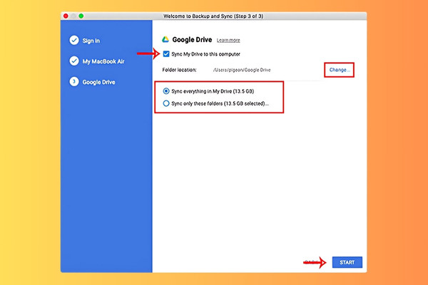Viewport: 428px width, 285px height.
Task: Select Sync everything in My Drive option
Action: pos(166,91)
